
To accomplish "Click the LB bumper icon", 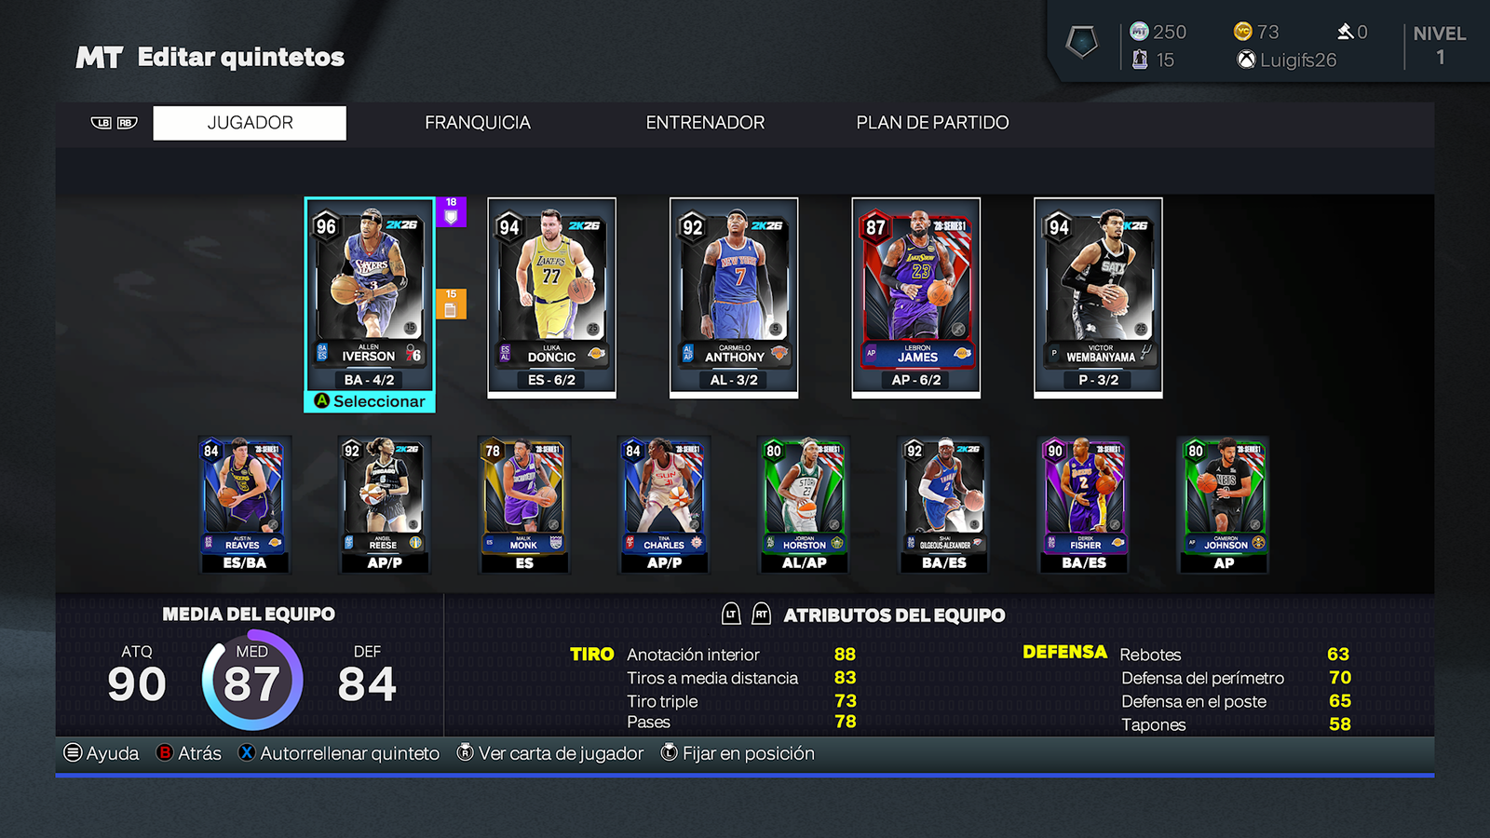I will [x=102, y=123].
